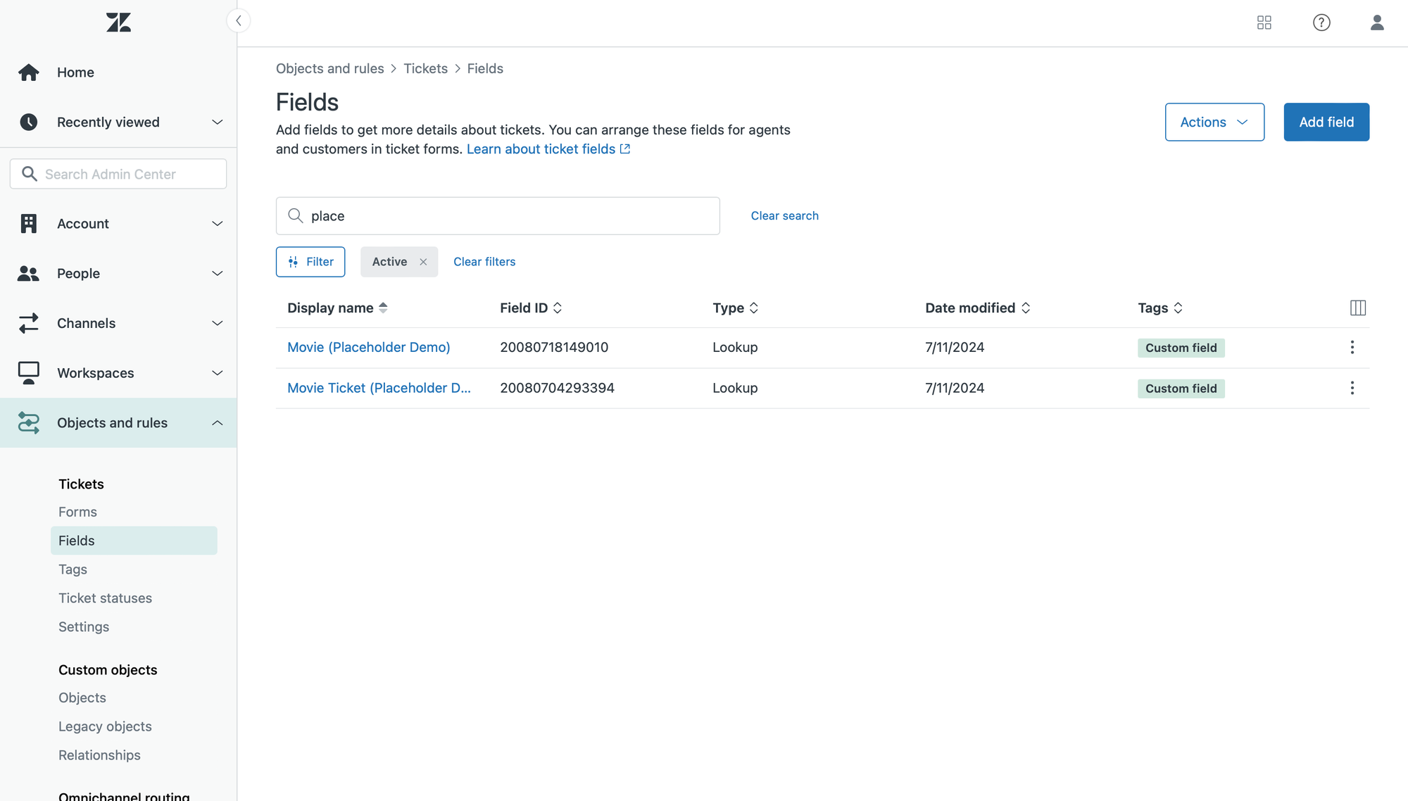
Task: Open options menu for Movie (Placeholder Demo)
Action: pyautogui.click(x=1352, y=347)
